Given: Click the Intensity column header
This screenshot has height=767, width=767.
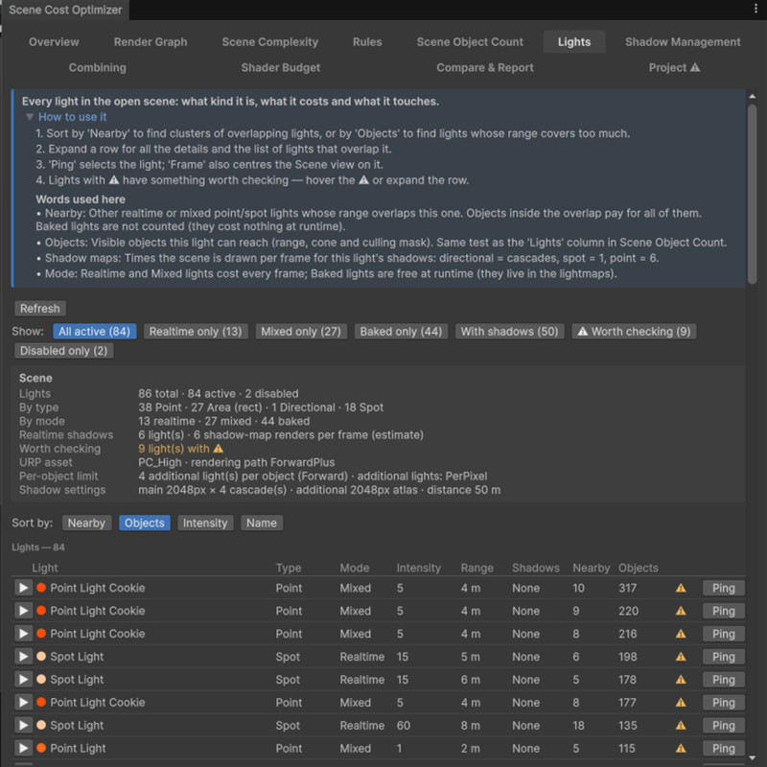Looking at the screenshot, I should [x=418, y=568].
